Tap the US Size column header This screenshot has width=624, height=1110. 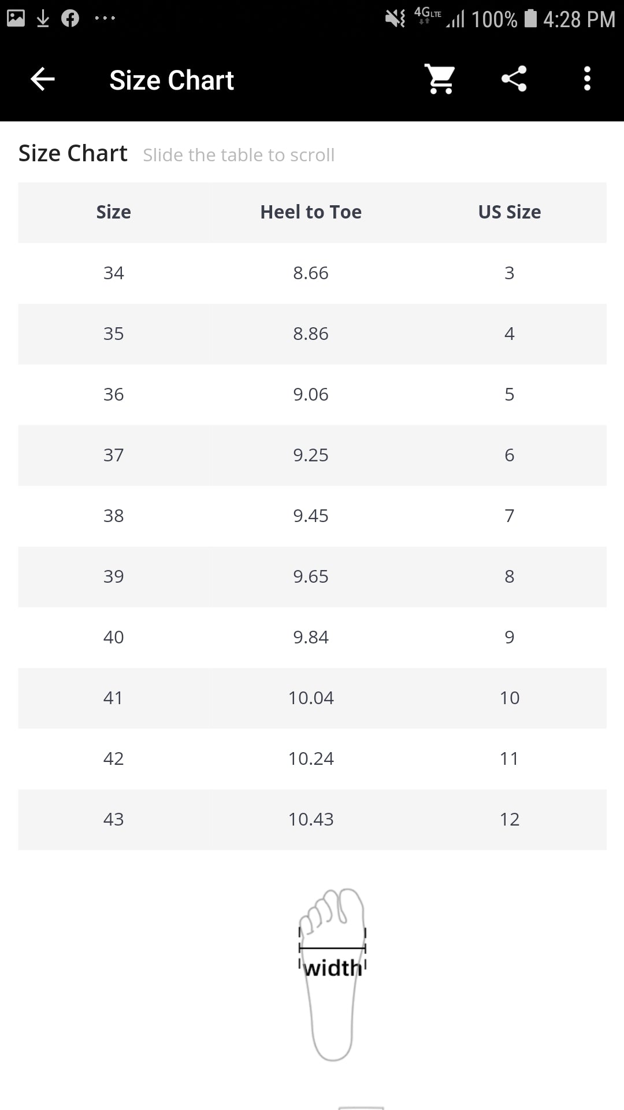[509, 212]
